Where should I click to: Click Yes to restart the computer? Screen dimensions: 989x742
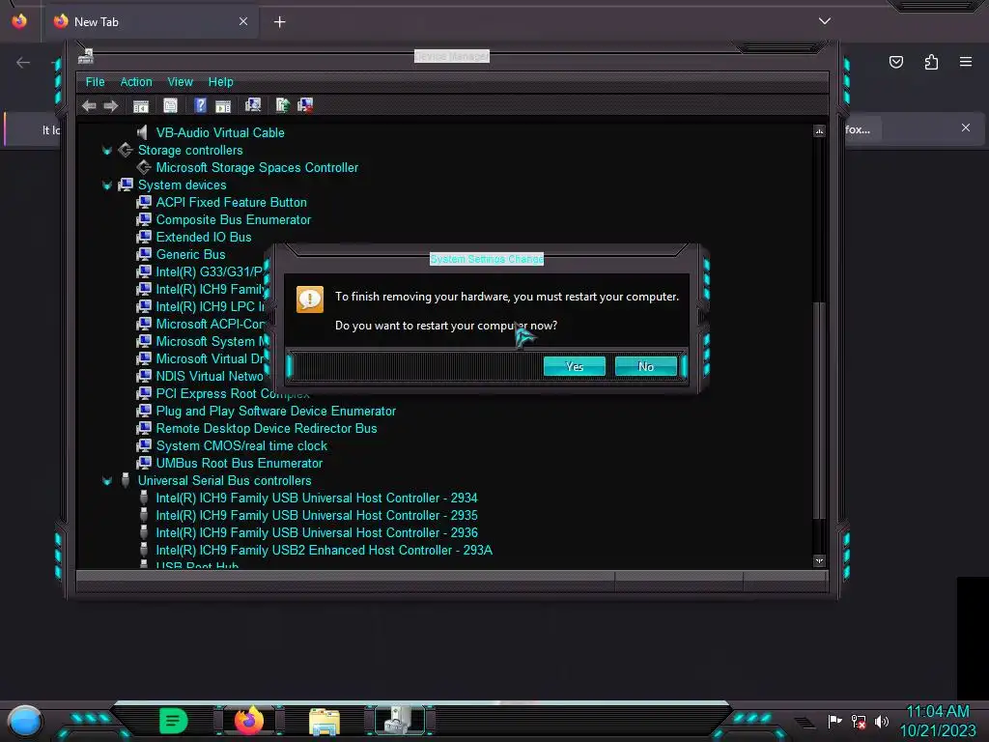point(574,366)
